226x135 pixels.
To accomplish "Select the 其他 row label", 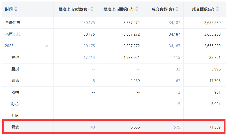I will click(x=15, y=58).
